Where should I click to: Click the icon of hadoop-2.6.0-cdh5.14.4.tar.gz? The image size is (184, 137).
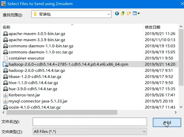6,71
